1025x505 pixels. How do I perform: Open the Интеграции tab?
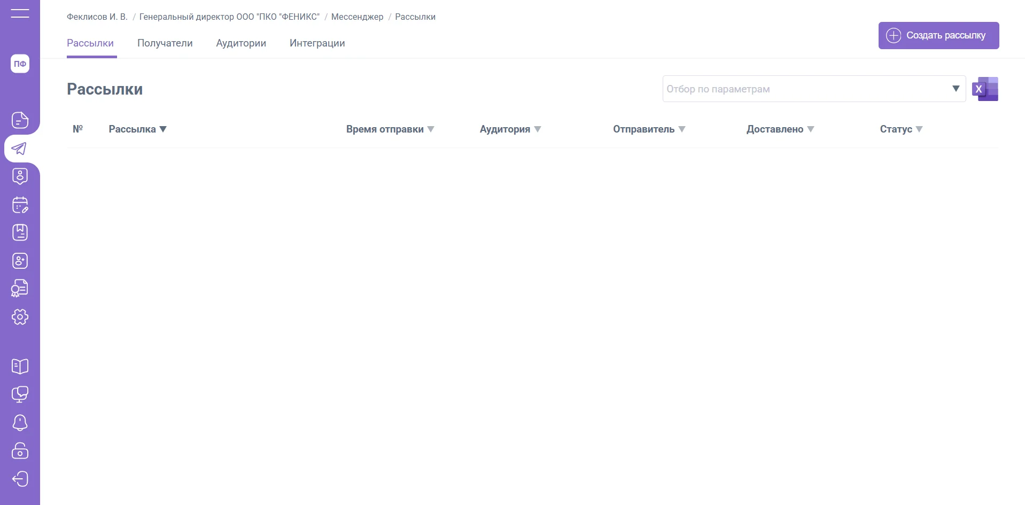(x=317, y=43)
